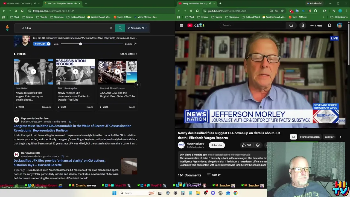The width and height of the screenshot is (350, 197).
Task: Click YouTube search magnifier button
Action: point(291,25)
